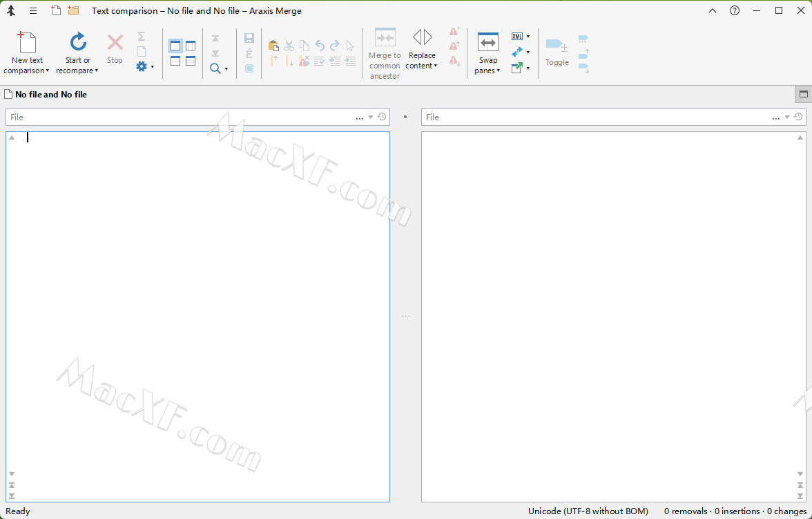Open the left file history clock icon
The image size is (812, 519).
point(382,117)
